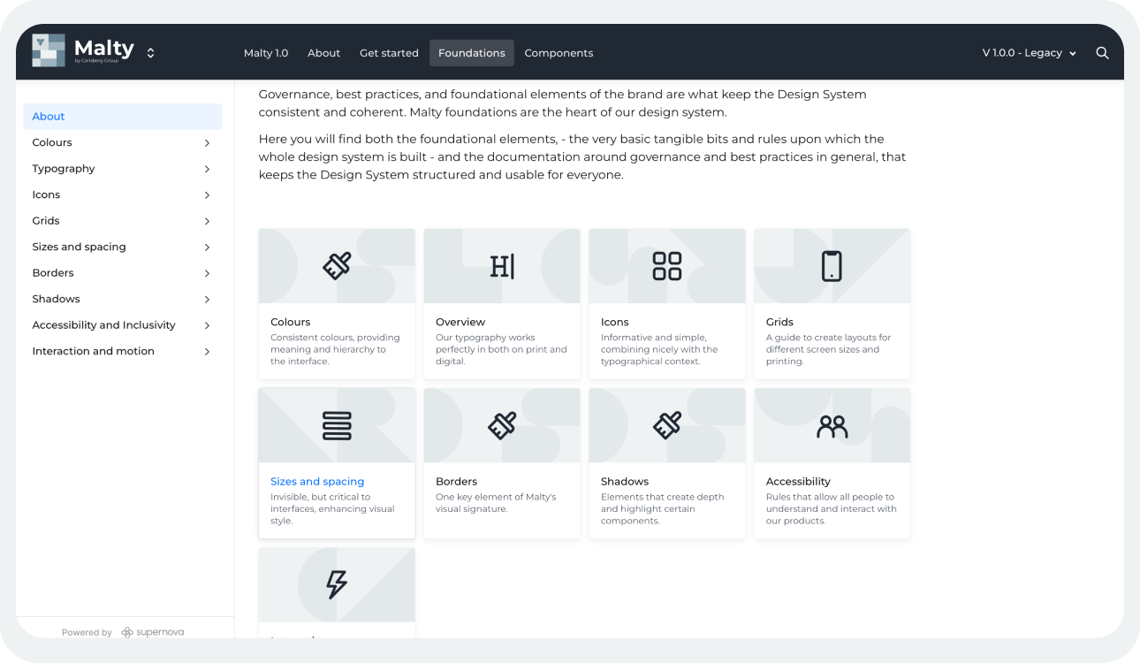Expand the Borders sidebar chevron
1140x663 pixels.
point(207,273)
